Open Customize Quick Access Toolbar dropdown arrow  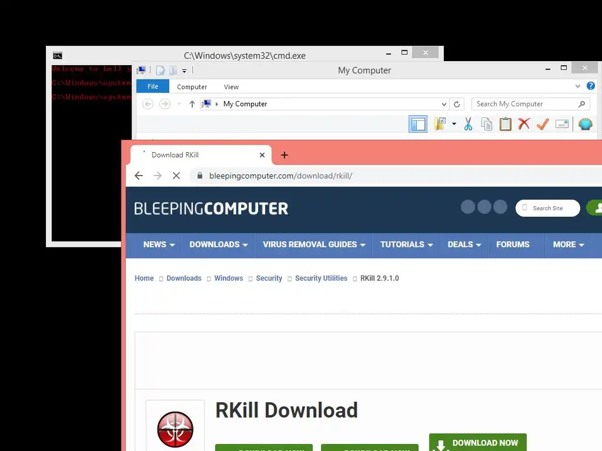(184, 70)
